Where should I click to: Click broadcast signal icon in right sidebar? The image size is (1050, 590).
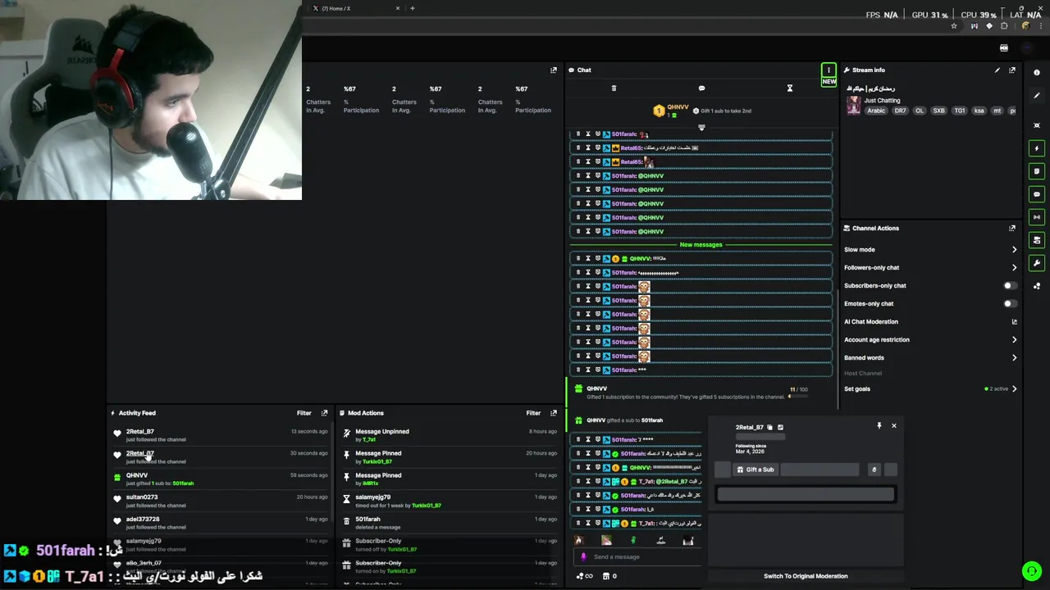(x=1037, y=217)
